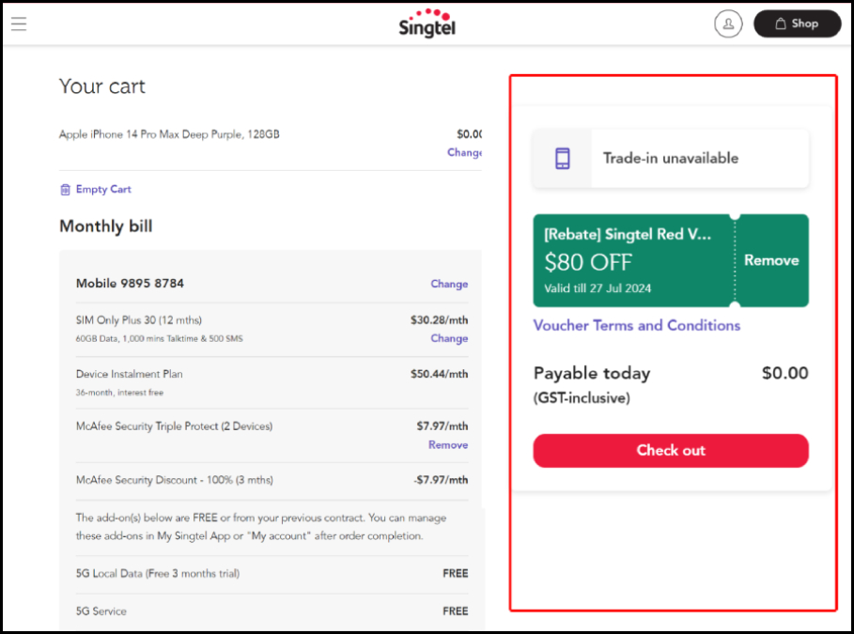Click the 60GB Data plan details text
854x634 pixels.
click(x=159, y=339)
